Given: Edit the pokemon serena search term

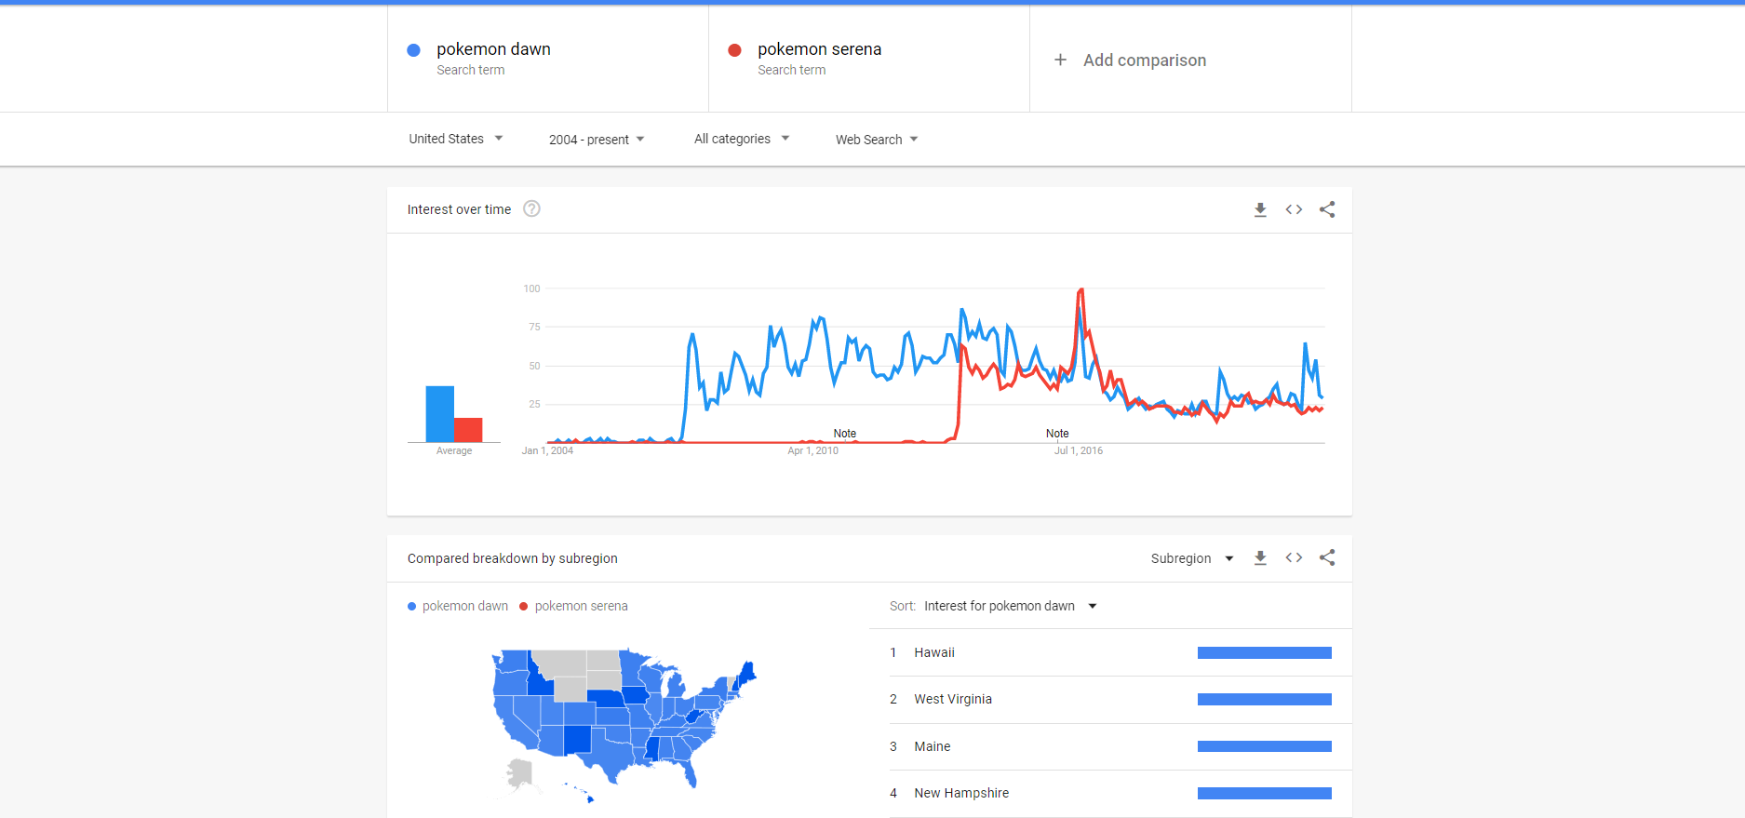Looking at the screenshot, I should tap(819, 49).
